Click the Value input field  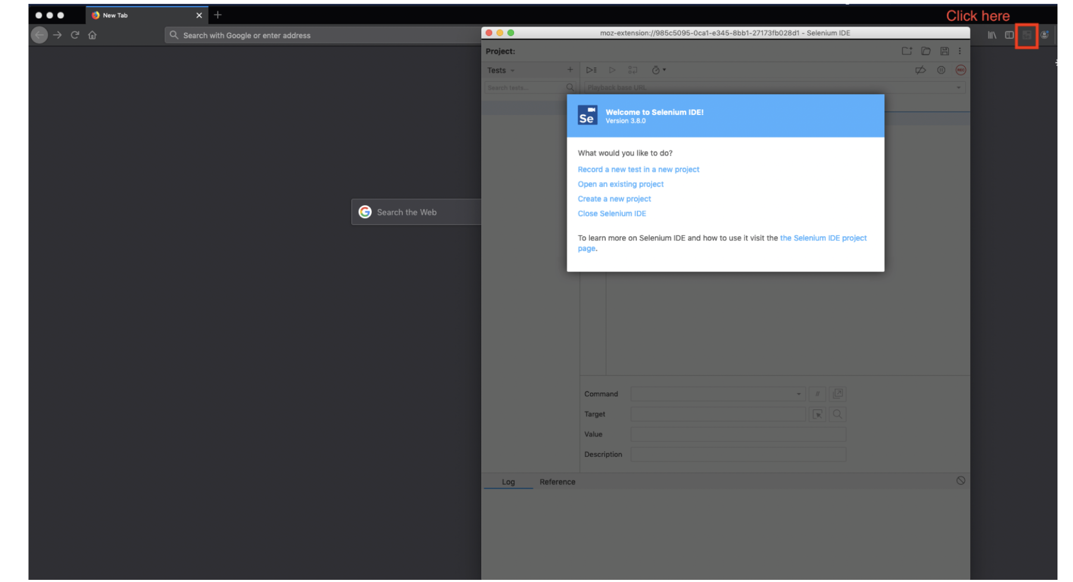[739, 435]
